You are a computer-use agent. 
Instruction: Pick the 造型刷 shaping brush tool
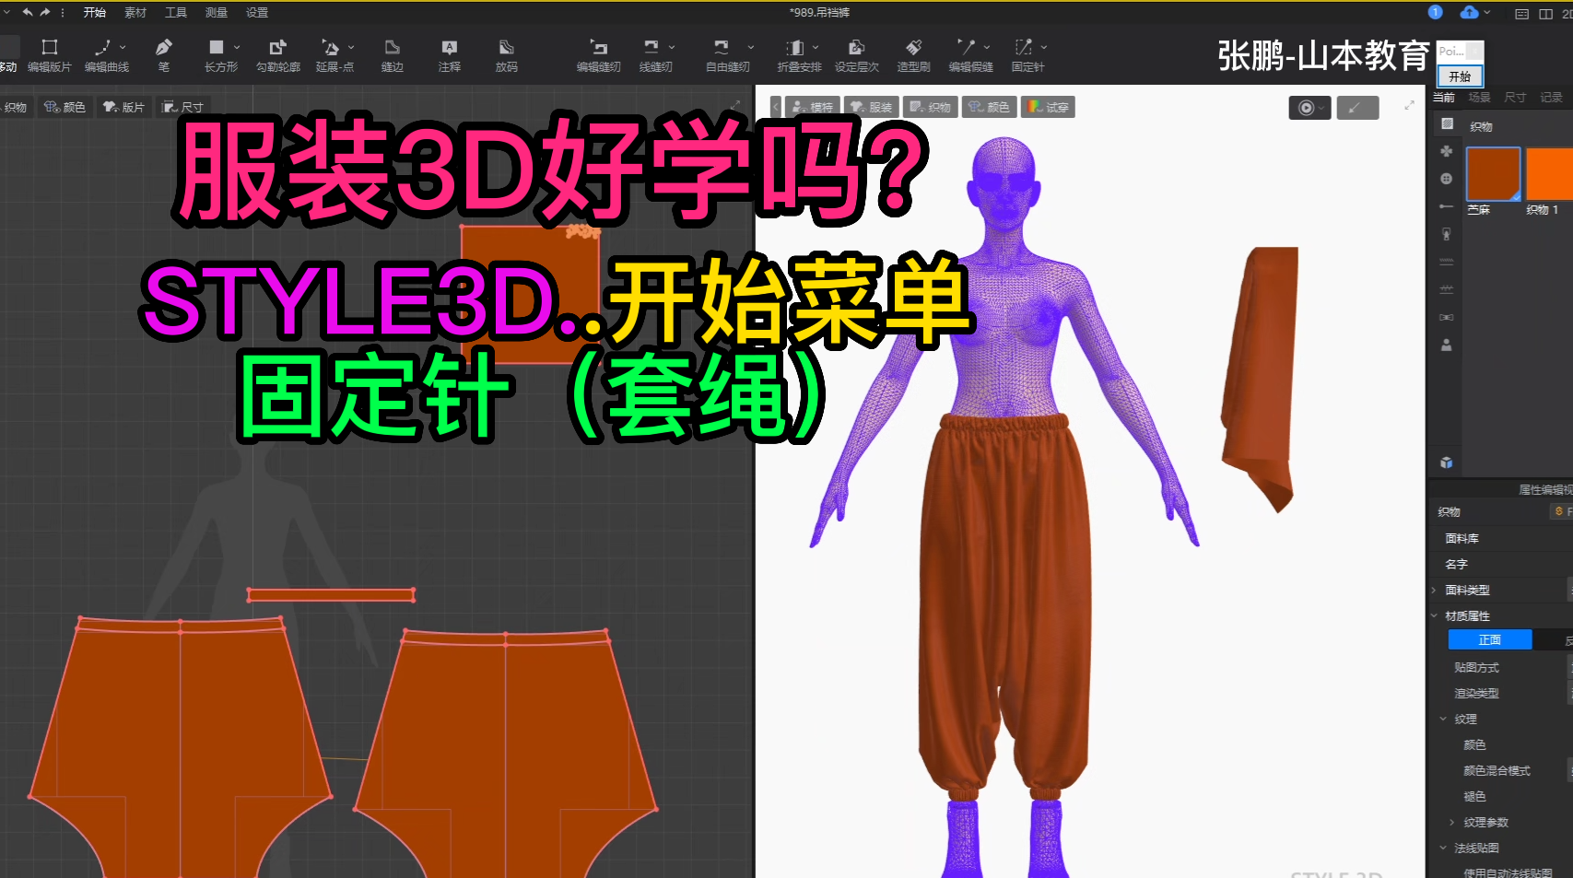(x=914, y=55)
